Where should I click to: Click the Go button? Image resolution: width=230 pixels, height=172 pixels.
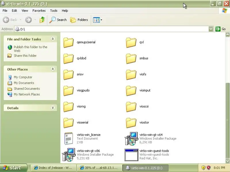pos(221,29)
